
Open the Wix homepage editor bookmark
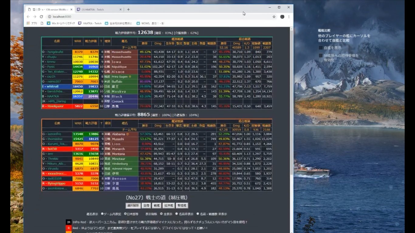[61, 23]
